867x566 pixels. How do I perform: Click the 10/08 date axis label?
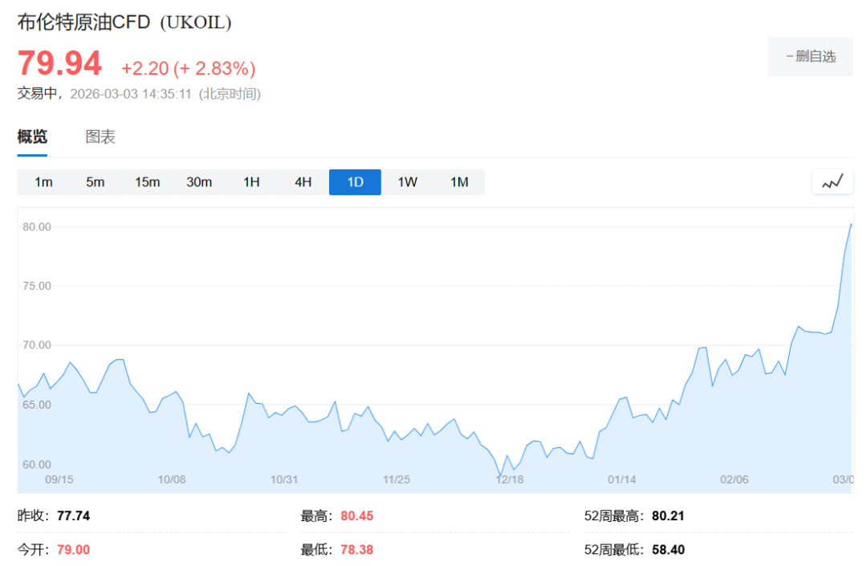pyautogui.click(x=172, y=479)
